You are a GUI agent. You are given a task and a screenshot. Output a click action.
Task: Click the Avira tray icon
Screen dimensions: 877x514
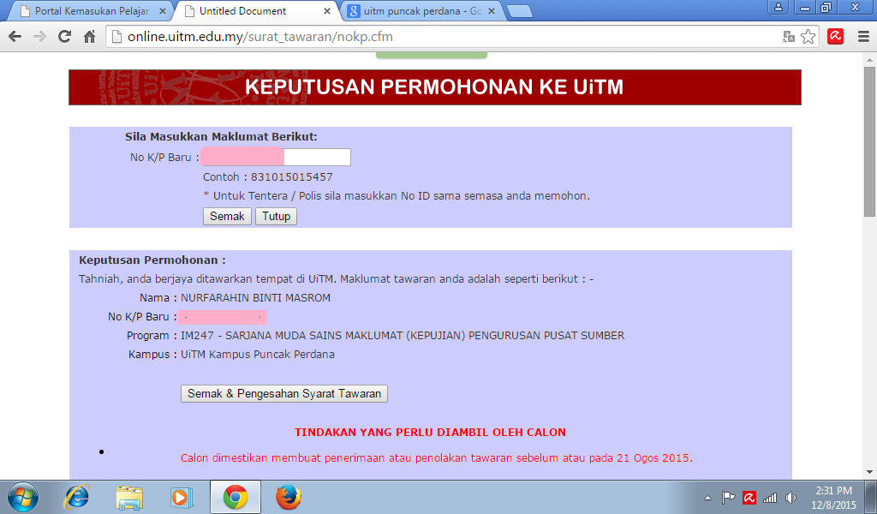[x=749, y=497]
